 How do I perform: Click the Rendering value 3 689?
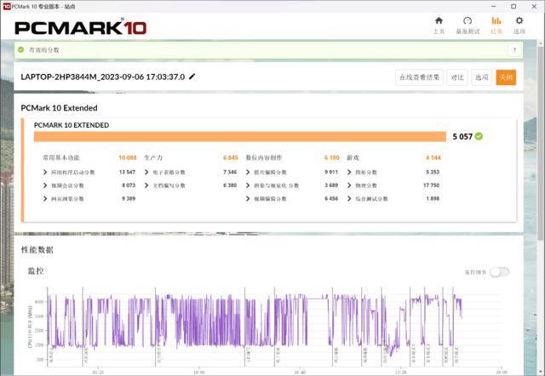coord(331,185)
